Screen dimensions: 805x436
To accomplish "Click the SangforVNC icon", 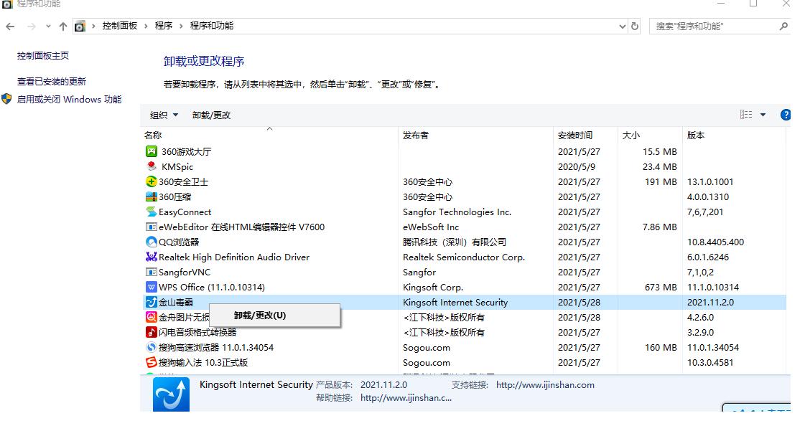I will (x=151, y=272).
